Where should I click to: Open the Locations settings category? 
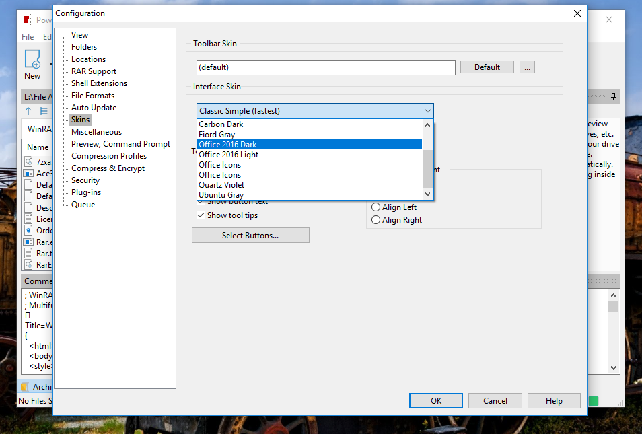click(88, 59)
